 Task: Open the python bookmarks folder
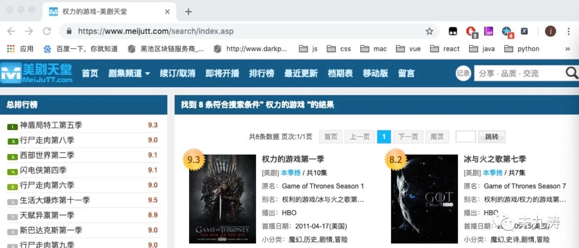[x=522, y=49]
